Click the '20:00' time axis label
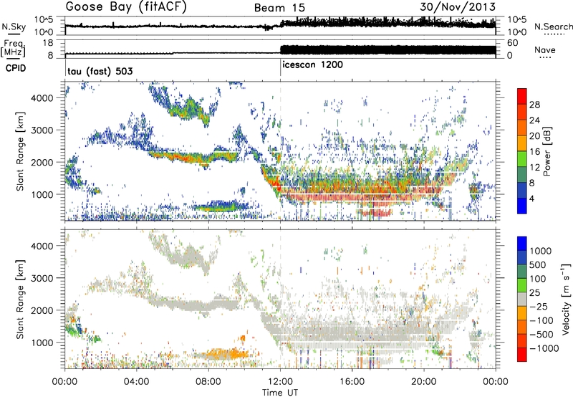The image size is (573, 397). (424, 382)
